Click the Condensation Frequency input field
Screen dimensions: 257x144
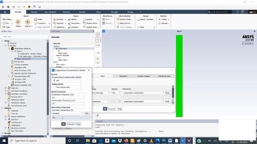[x=68, y=103]
